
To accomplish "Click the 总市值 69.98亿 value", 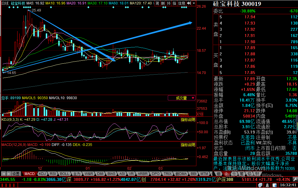I will point(247,121).
